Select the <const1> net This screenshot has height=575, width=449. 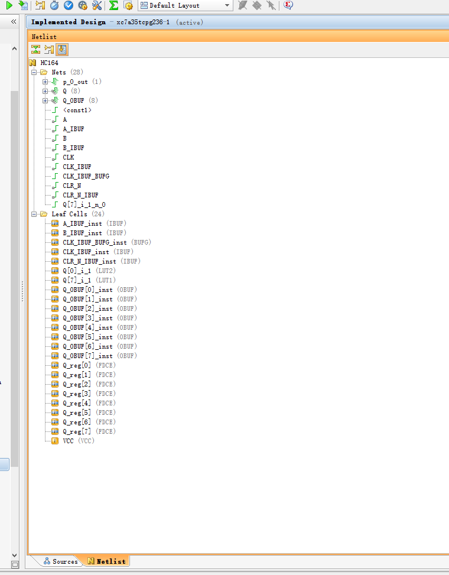click(77, 110)
